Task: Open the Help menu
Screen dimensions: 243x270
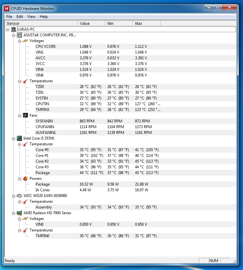Action: pyautogui.click(x=44, y=17)
